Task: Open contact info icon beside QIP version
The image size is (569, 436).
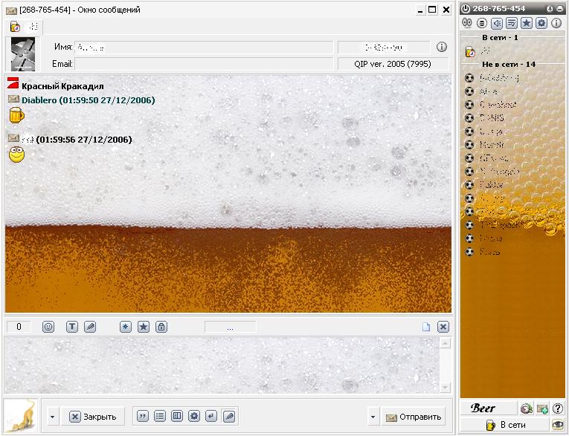Action: click(x=442, y=47)
